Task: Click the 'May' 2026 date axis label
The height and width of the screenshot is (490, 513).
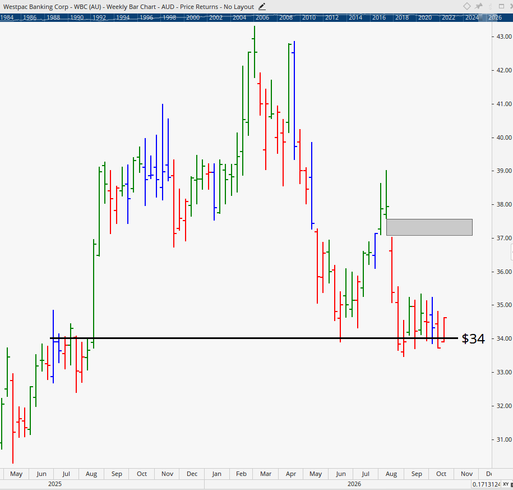Action: [x=316, y=474]
